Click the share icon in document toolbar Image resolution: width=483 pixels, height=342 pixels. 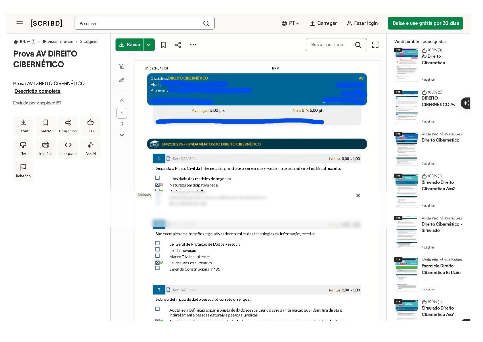178,45
